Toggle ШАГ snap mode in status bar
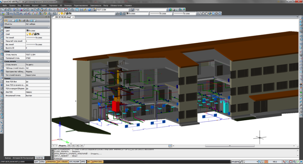Viewport: 303px width, 164px height. (x=37, y=161)
